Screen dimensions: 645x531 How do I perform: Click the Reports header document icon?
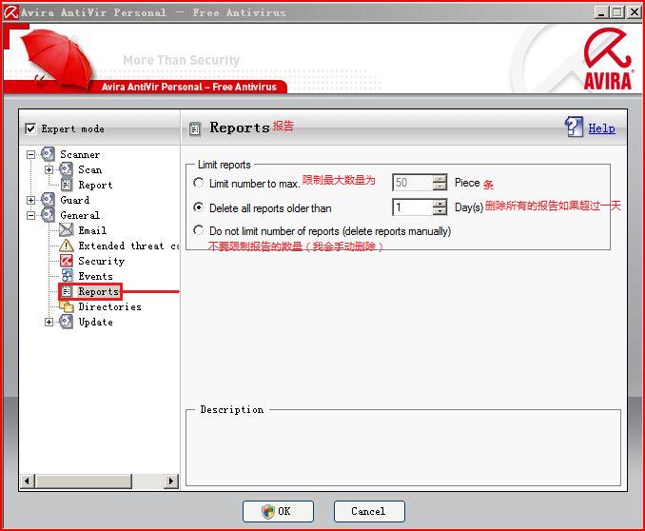(195, 128)
